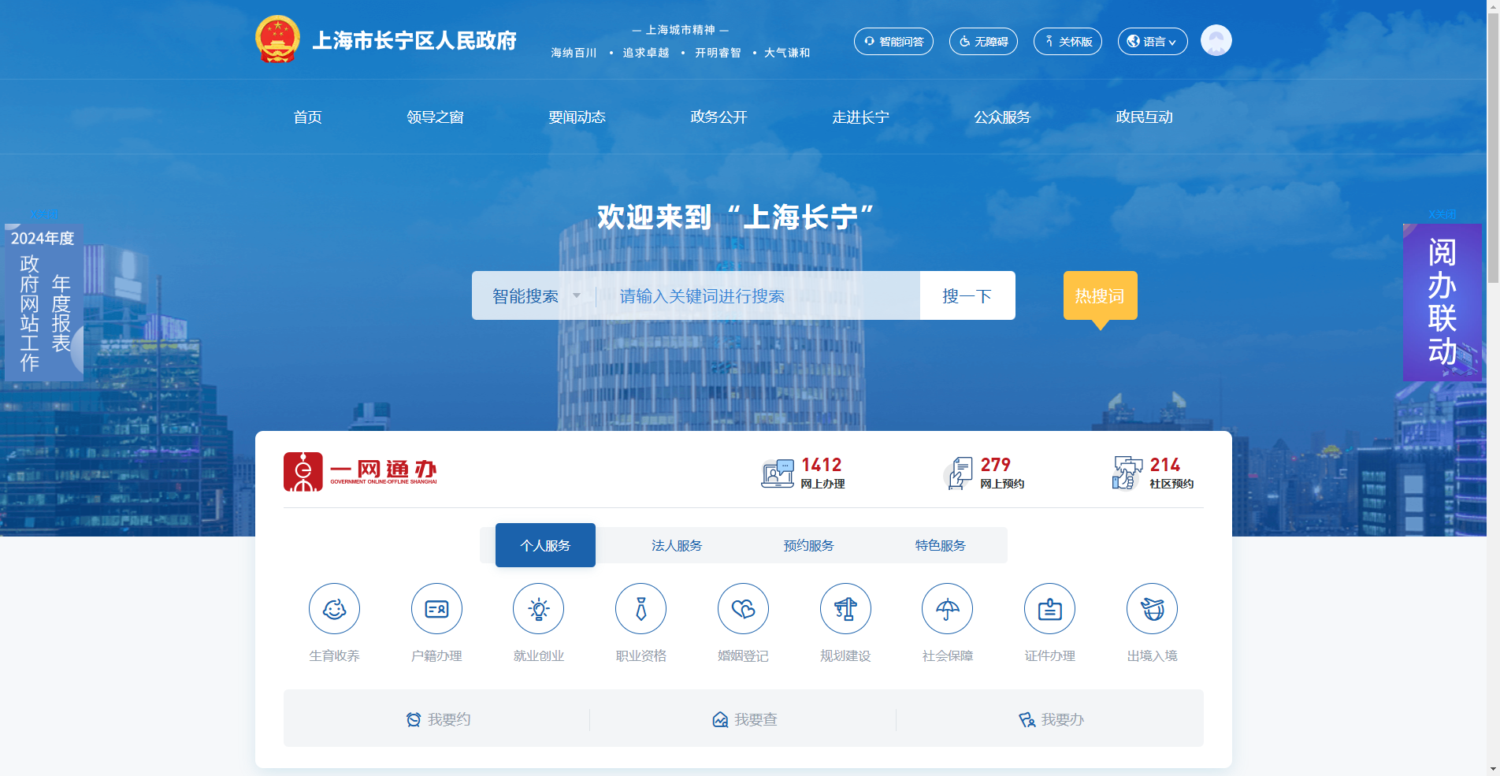Select the 婚姻登记 hearts icon
This screenshot has height=776, width=1500.
point(743,608)
